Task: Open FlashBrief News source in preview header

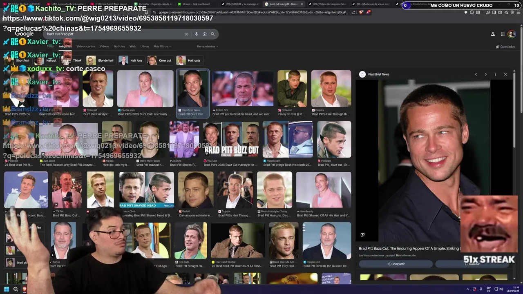Action: [374, 74]
